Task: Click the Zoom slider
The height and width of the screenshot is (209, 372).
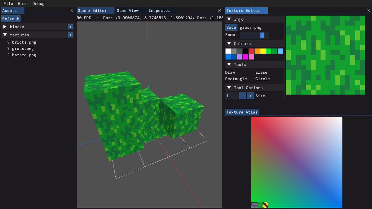Action: point(254,35)
